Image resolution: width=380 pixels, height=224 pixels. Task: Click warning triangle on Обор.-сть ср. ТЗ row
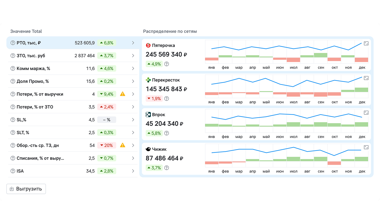coord(122,145)
